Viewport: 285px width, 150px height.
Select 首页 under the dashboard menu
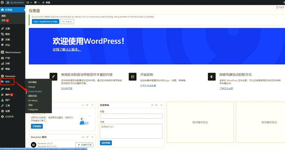pyautogui.click(x=4, y=16)
